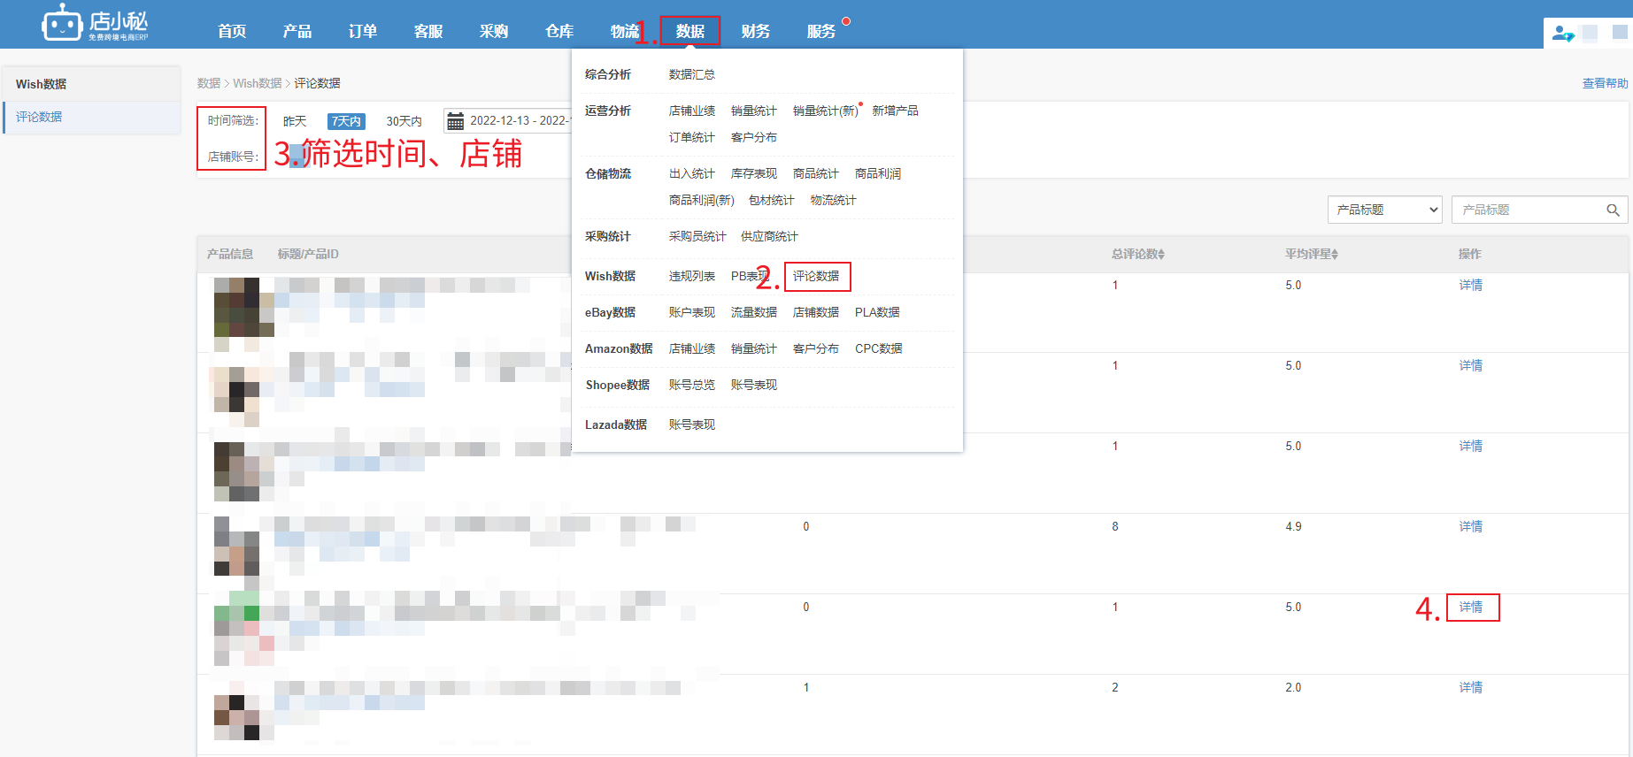Open the 首页 top menu
The width and height of the screenshot is (1633, 757).
[x=232, y=31]
